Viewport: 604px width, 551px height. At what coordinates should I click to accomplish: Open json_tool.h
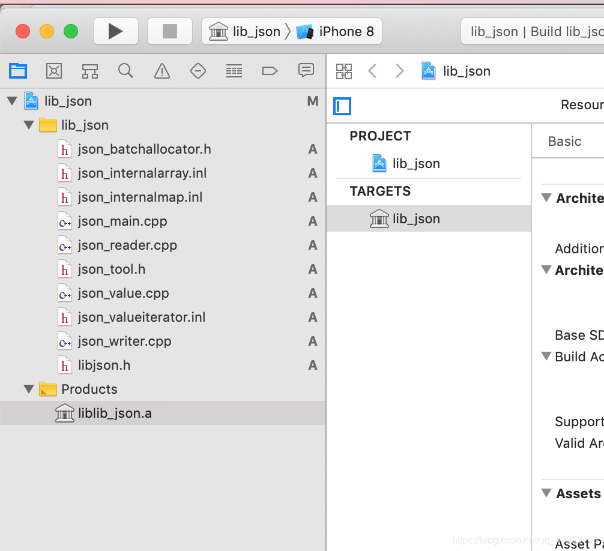point(163,269)
